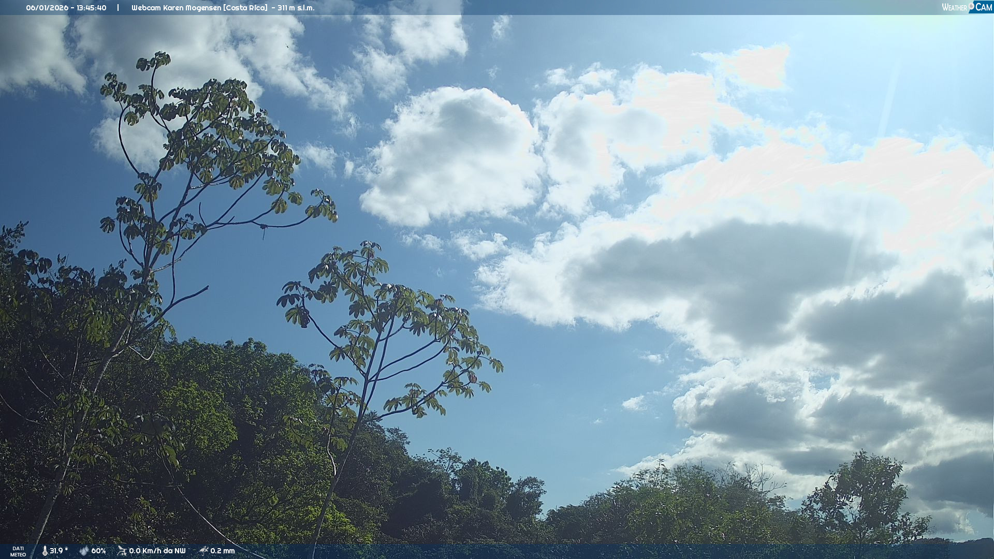994x559 pixels.
Task: Click the [Costa Rica] location text
Action: tap(245, 8)
